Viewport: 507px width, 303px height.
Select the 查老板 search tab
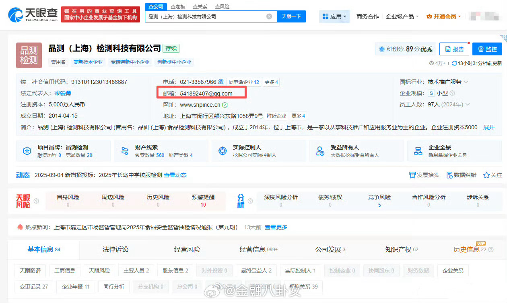pos(178,6)
